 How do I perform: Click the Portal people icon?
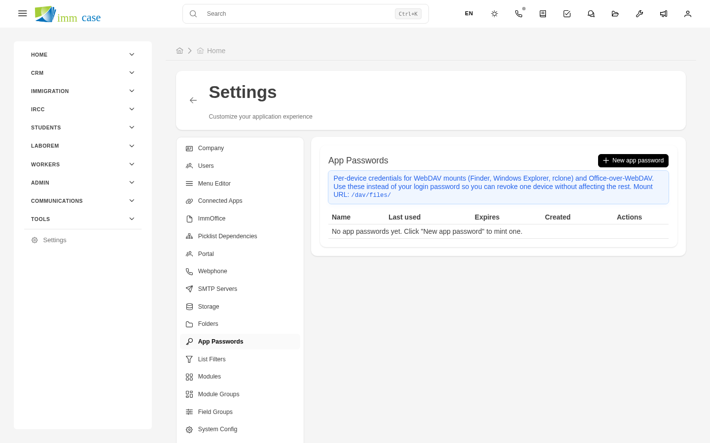[x=189, y=254]
